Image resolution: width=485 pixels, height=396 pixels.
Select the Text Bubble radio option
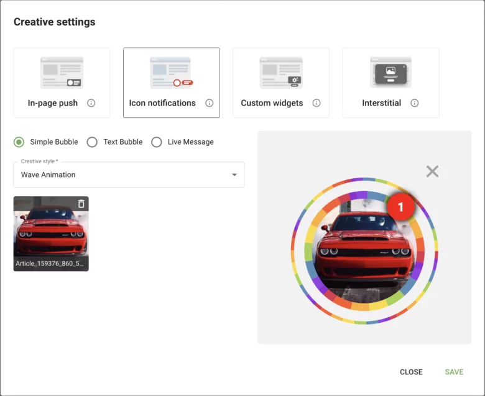93,142
